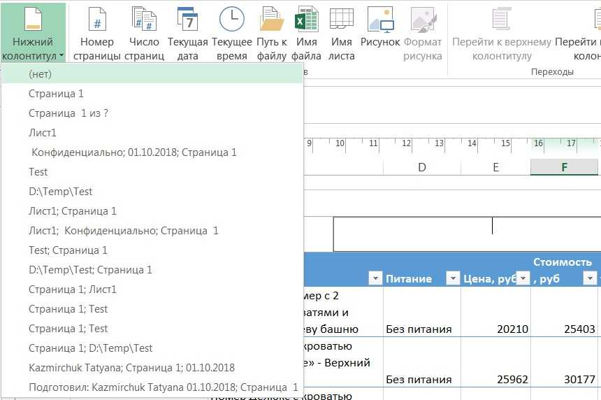Choose the (нет) footer option
The width and height of the screenshot is (601, 400).
pos(152,74)
